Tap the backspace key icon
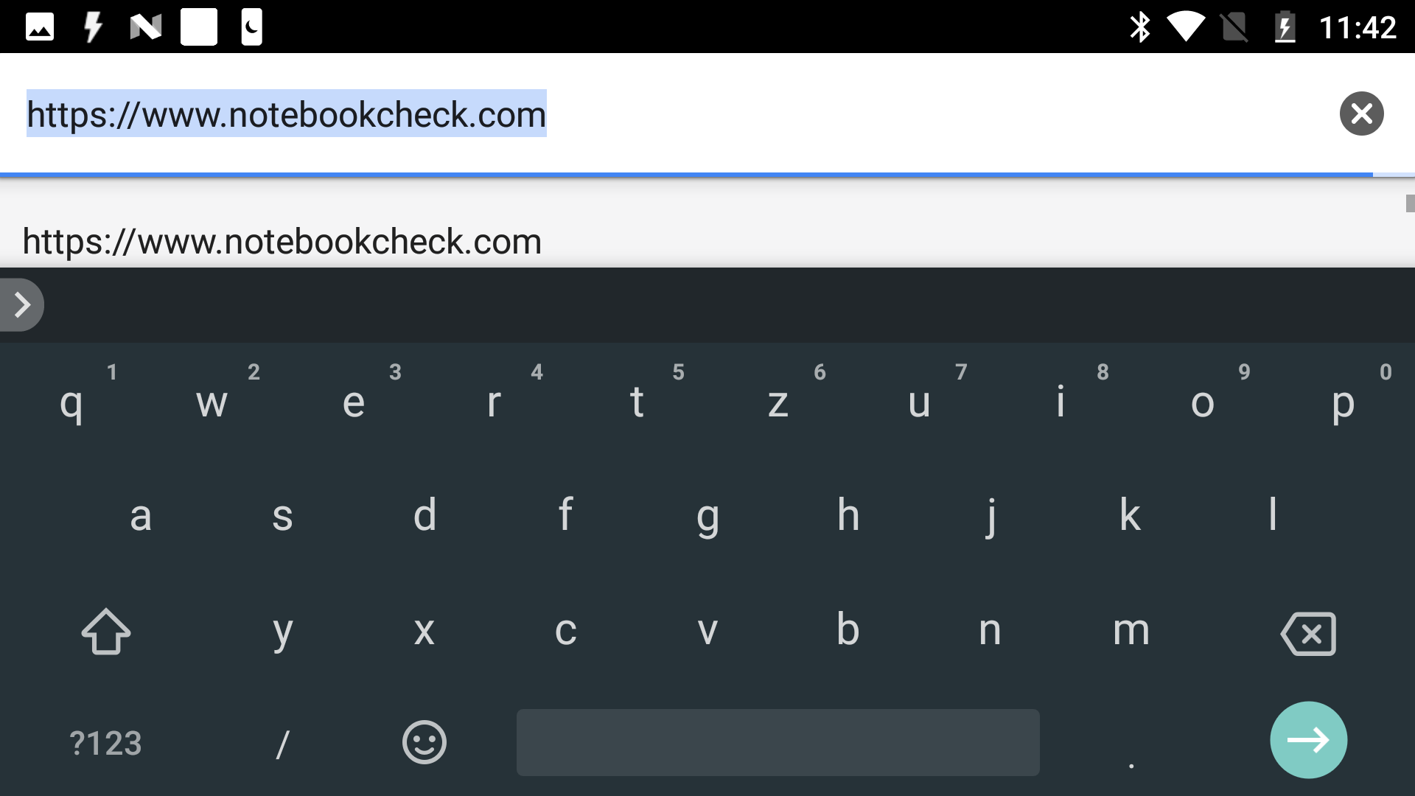Screen dimensions: 1415x796 coord(1308,633)
